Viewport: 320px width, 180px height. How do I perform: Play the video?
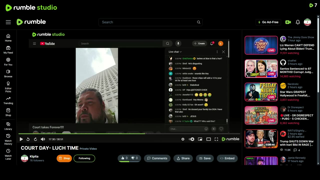[21, 139]
